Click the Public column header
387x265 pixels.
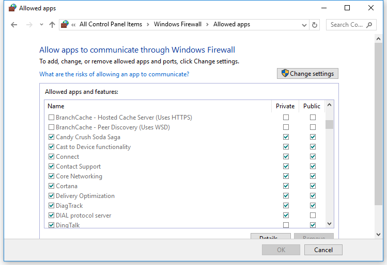click(x=312, y=106)
